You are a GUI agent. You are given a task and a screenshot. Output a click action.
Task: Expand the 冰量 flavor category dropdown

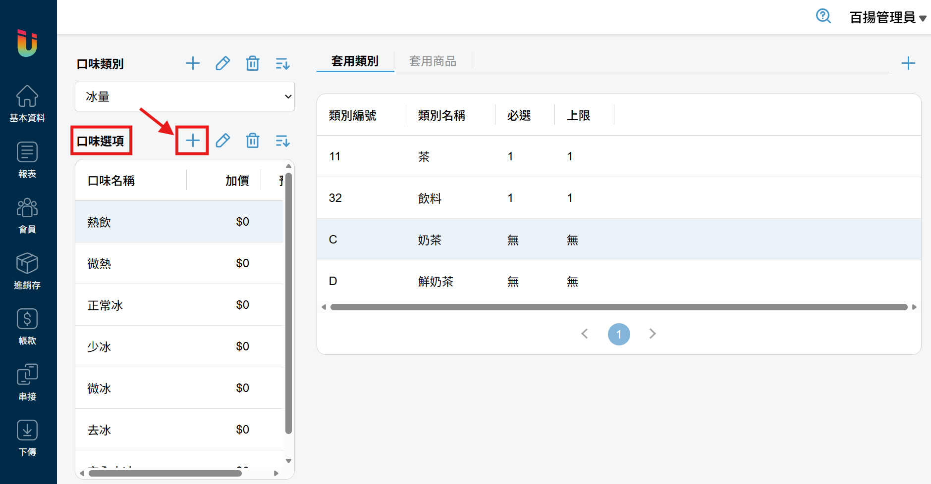click(x=184, y=97)
